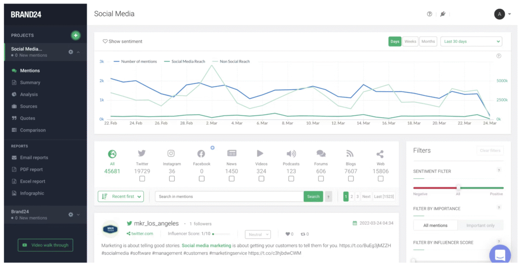Tick the Facebook checkbox
The image size is (522, 268).
(x=202, y=179)
